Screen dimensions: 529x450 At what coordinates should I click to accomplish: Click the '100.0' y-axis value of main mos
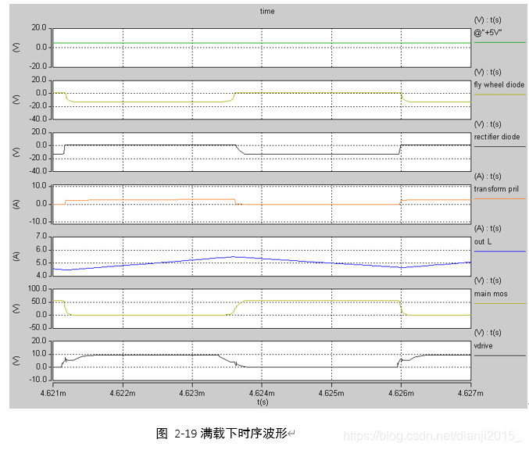point(38,289)
